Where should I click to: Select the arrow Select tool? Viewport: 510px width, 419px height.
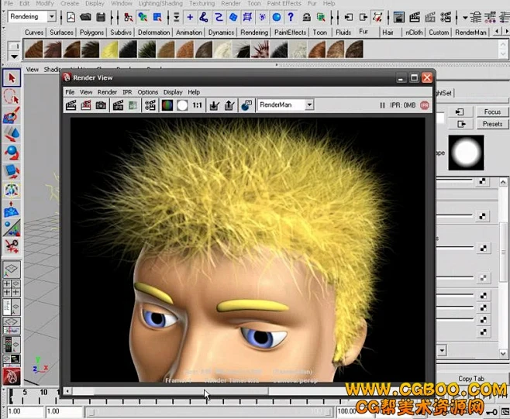pos(12,78)
